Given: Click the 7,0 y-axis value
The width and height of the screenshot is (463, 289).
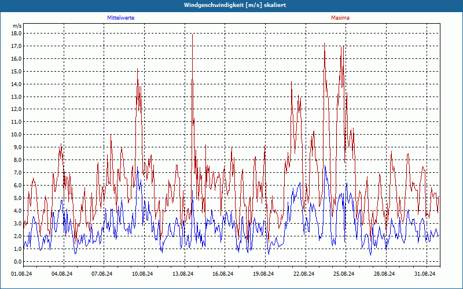Looking at the screenshot, I should (x=18, y=172).
